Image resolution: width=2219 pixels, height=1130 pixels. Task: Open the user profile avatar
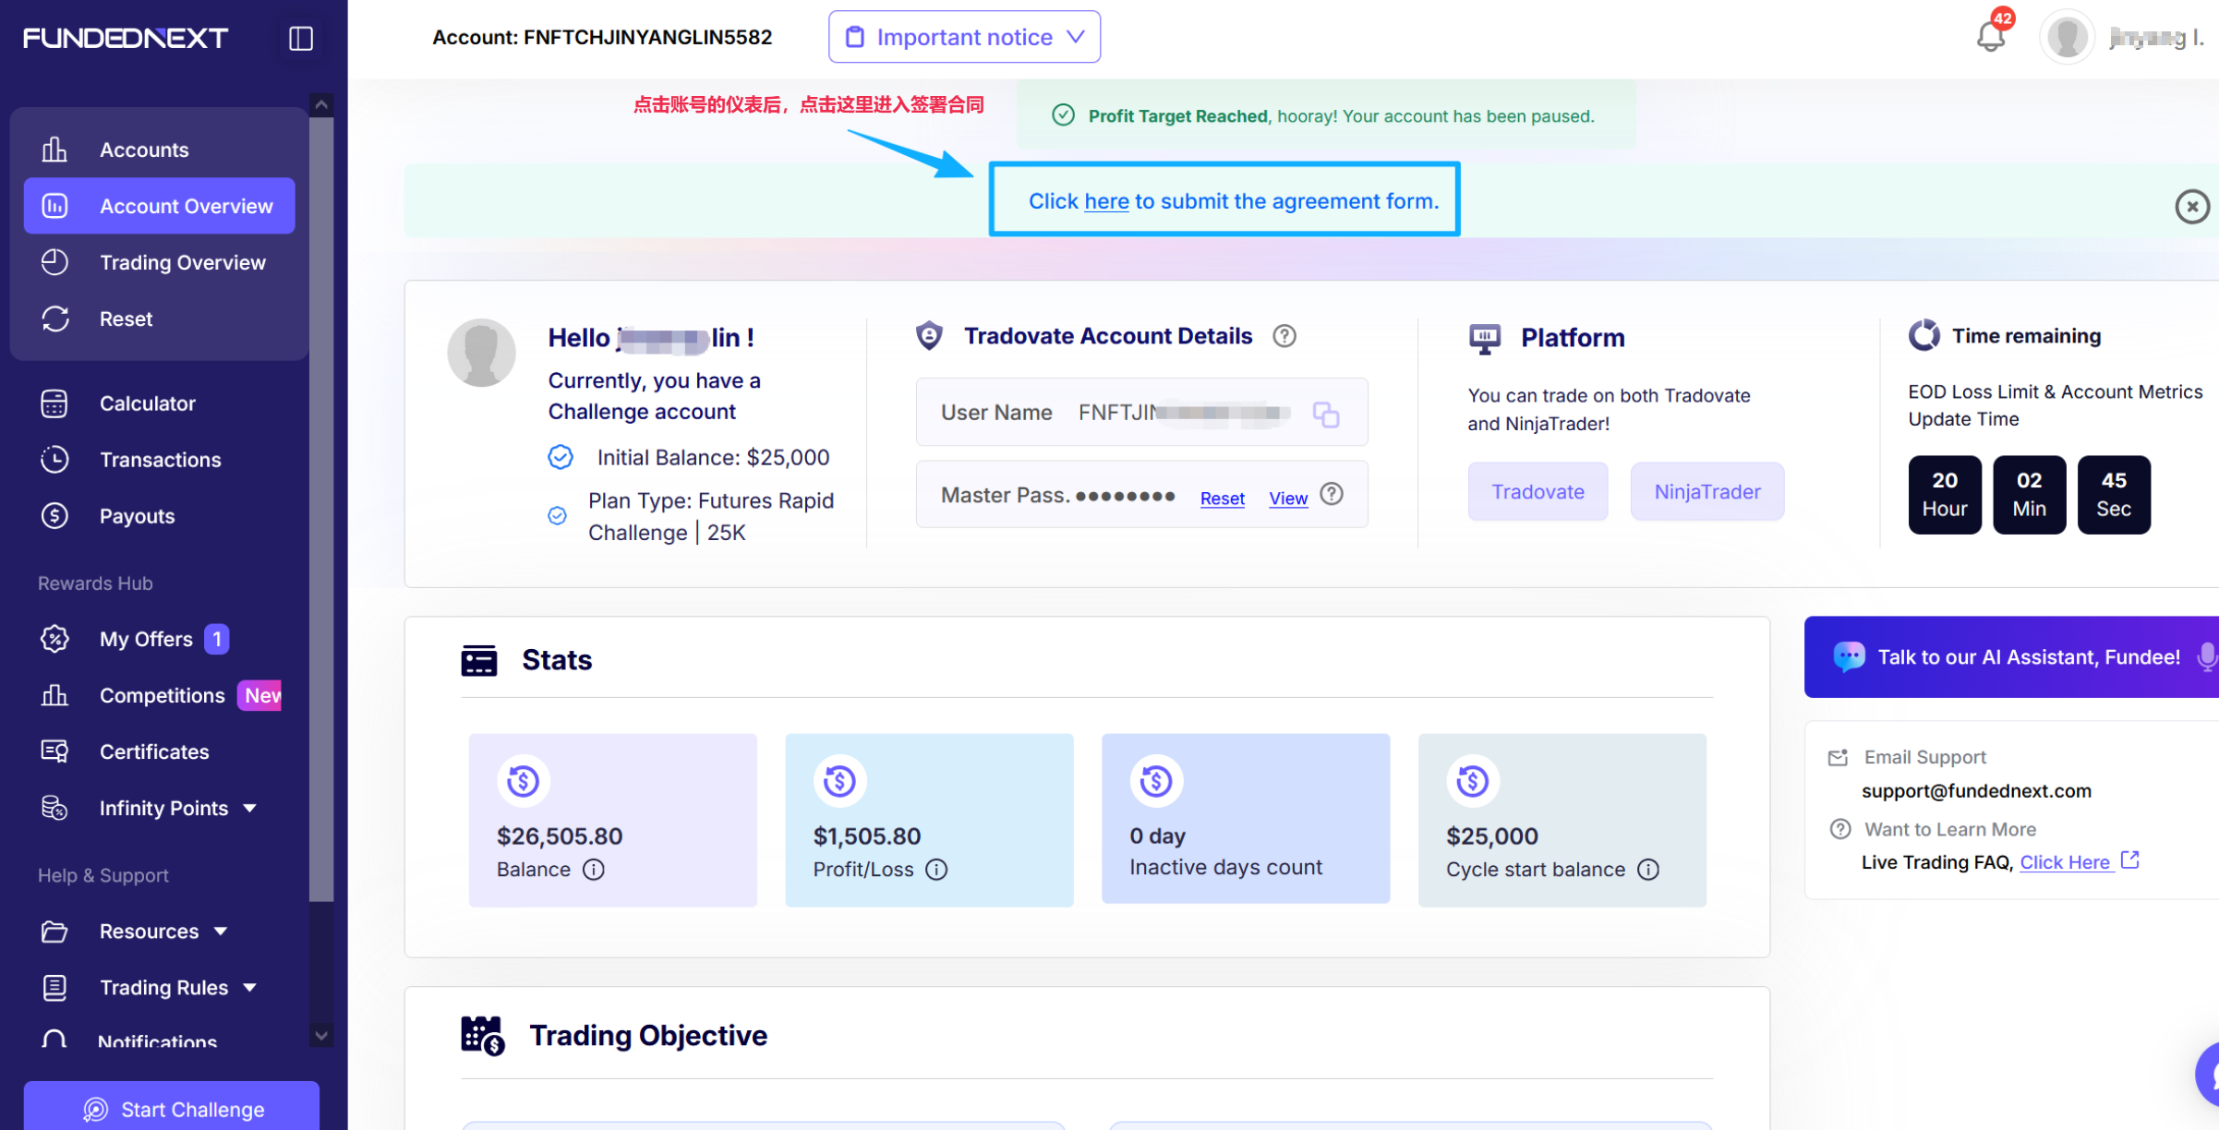2067,38
